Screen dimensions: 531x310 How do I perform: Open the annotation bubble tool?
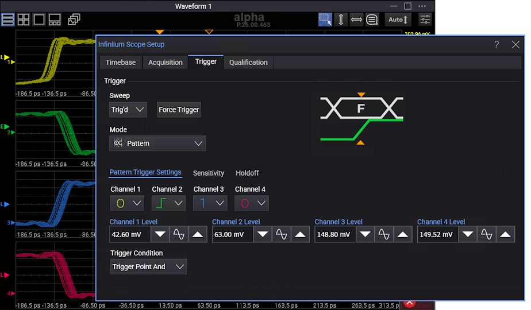pos(372,20)
